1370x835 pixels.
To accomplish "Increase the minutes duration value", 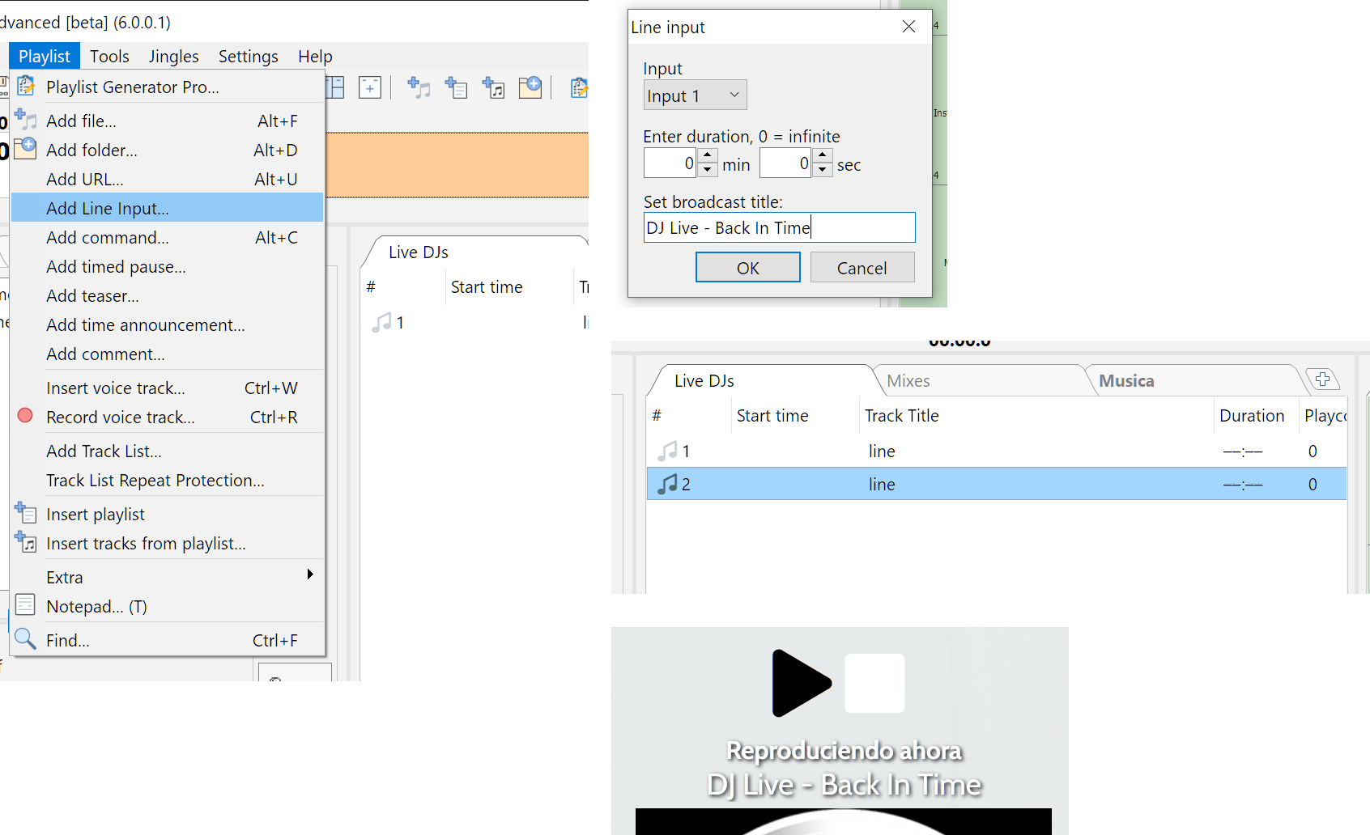I will click(x=708, y=155).
